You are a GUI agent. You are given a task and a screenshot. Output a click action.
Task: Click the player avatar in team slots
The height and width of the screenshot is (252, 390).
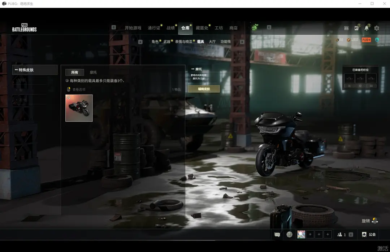tap(301, 234)
